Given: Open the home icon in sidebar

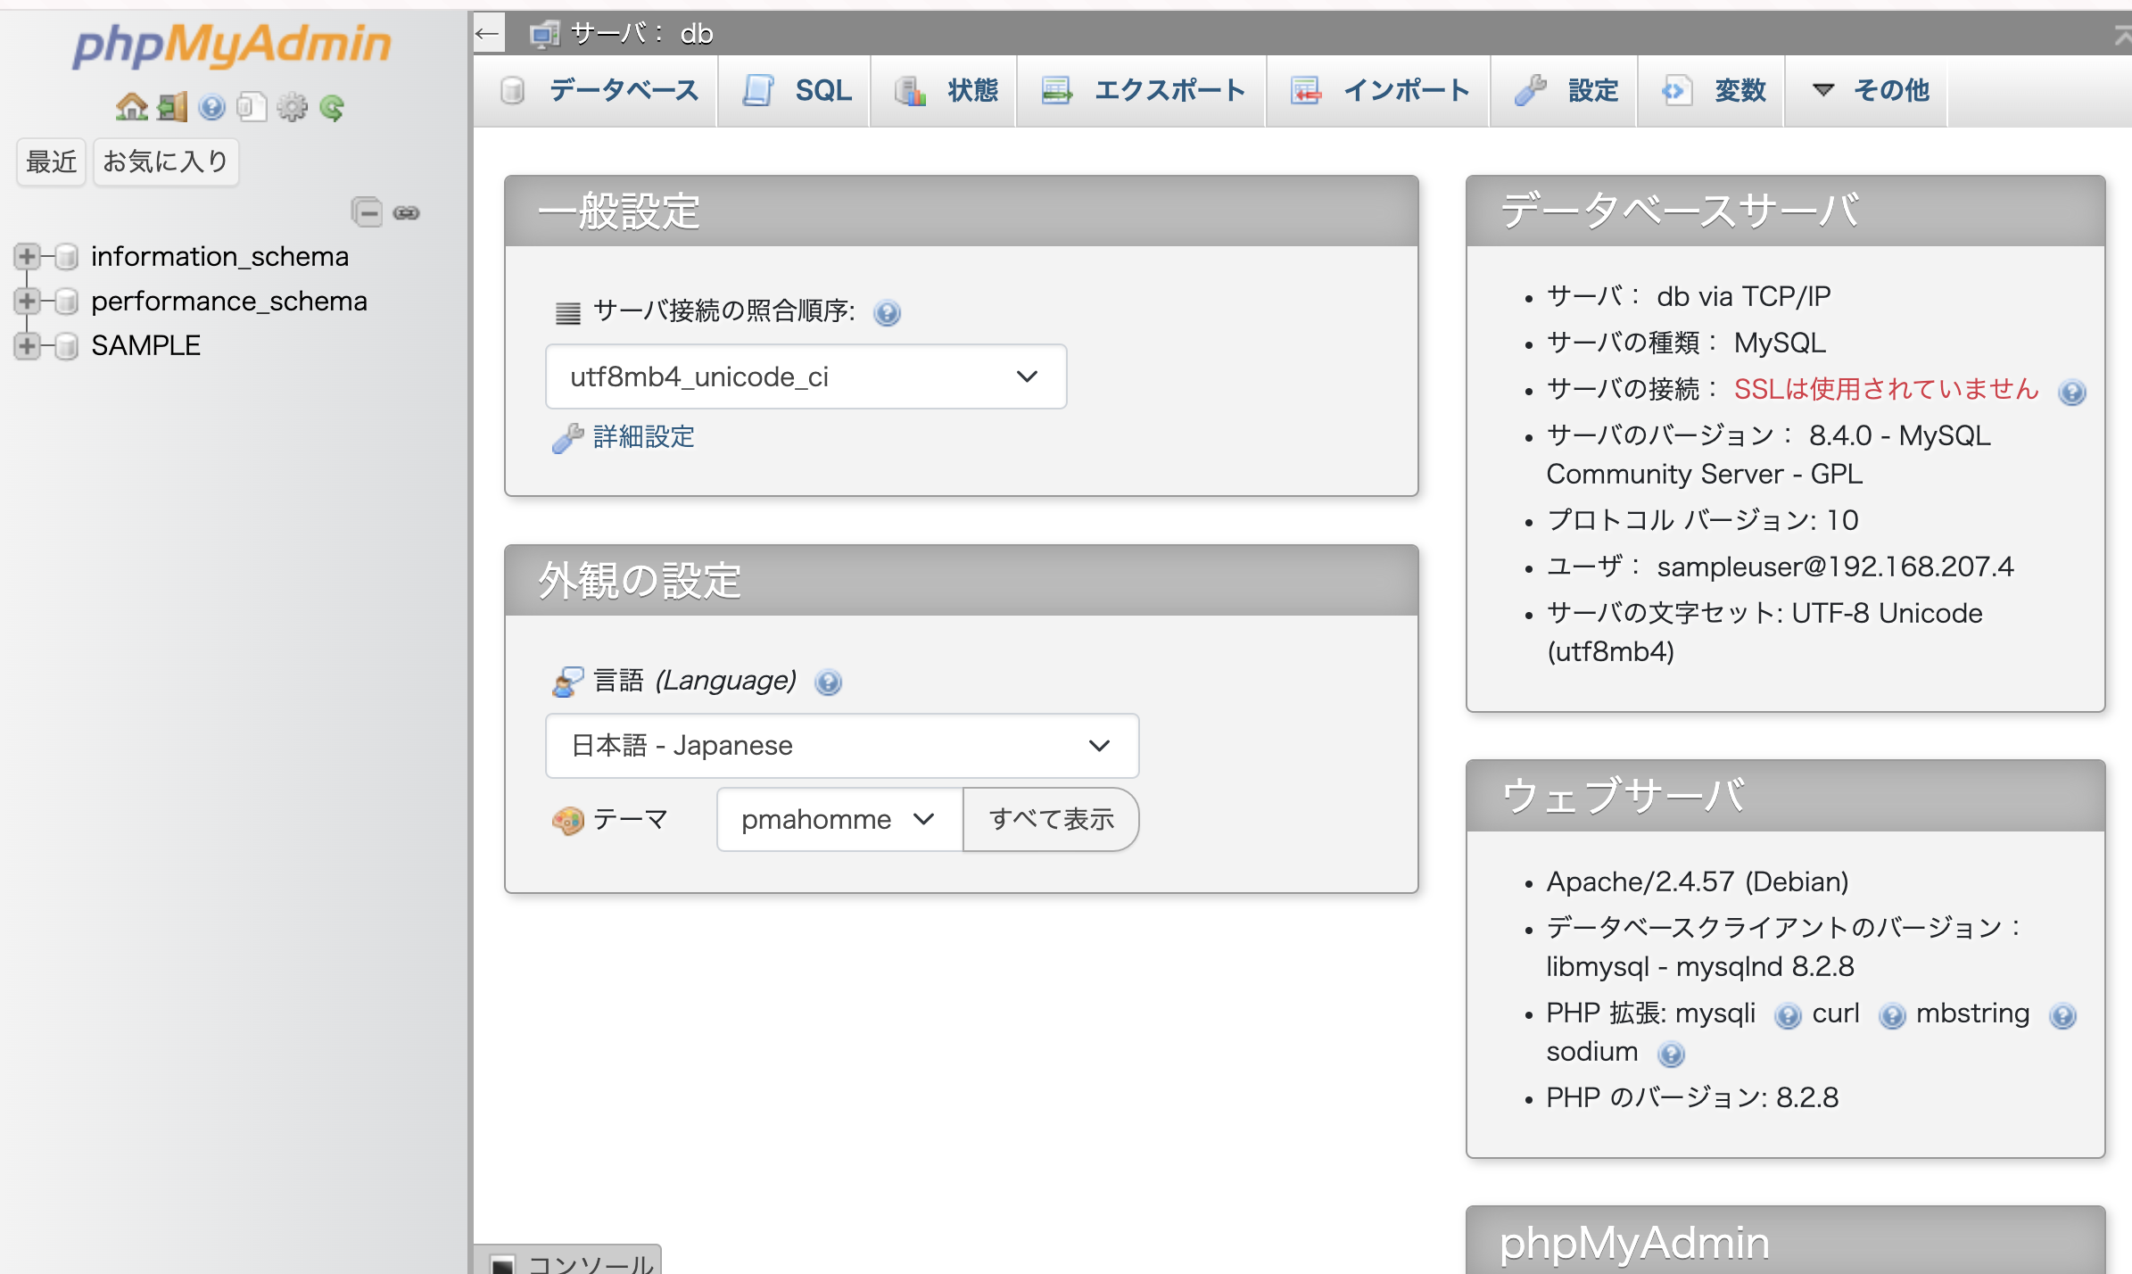Looking at the screenshot, I should pos(131,107).
